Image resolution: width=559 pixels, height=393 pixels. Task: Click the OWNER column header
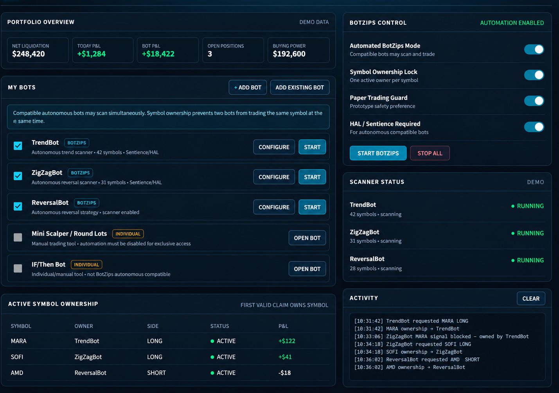(x=84, y=326)
